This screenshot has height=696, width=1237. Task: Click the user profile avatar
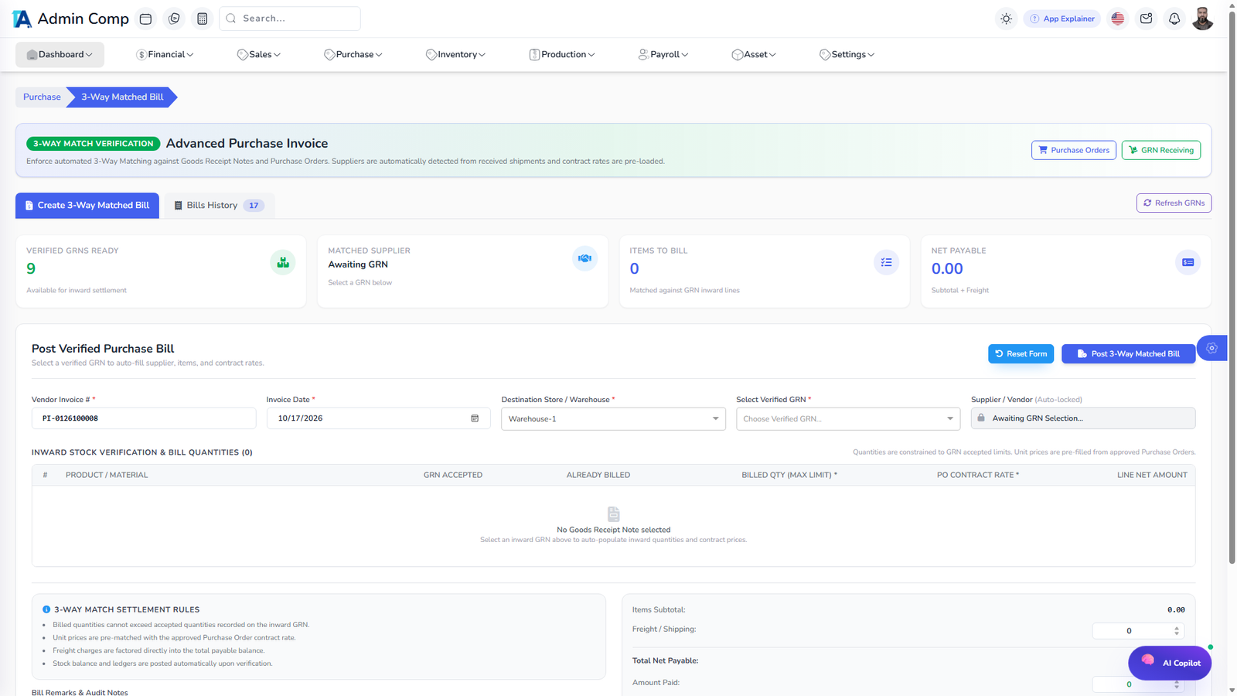coord(1203,19)
